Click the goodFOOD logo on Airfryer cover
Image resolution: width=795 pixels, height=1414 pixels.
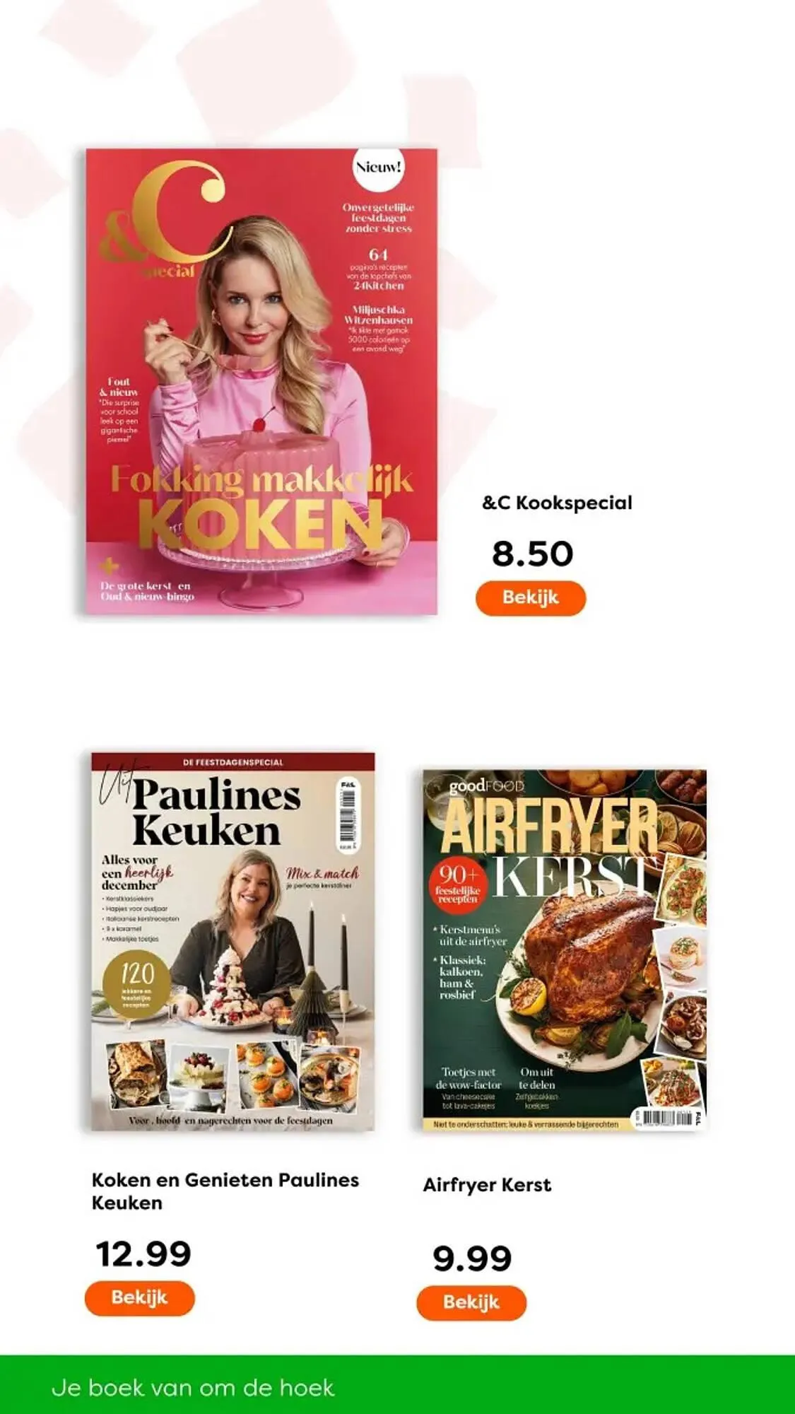point(487,786)
